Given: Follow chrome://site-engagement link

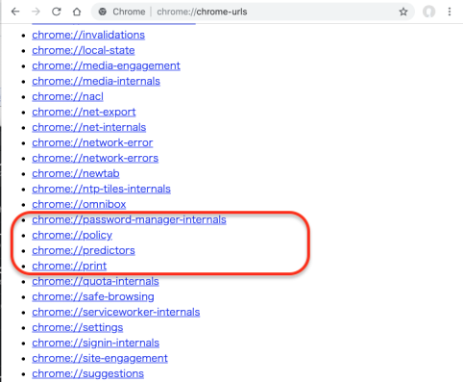Looking at the screenshot, I should coord(100,358).
